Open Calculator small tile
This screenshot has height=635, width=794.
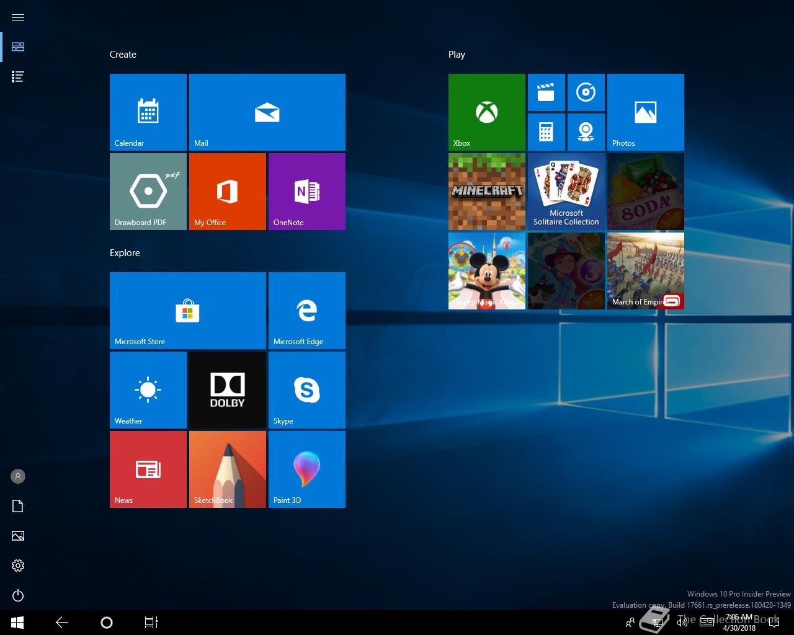pyautogui.click(x=546, y=132)
